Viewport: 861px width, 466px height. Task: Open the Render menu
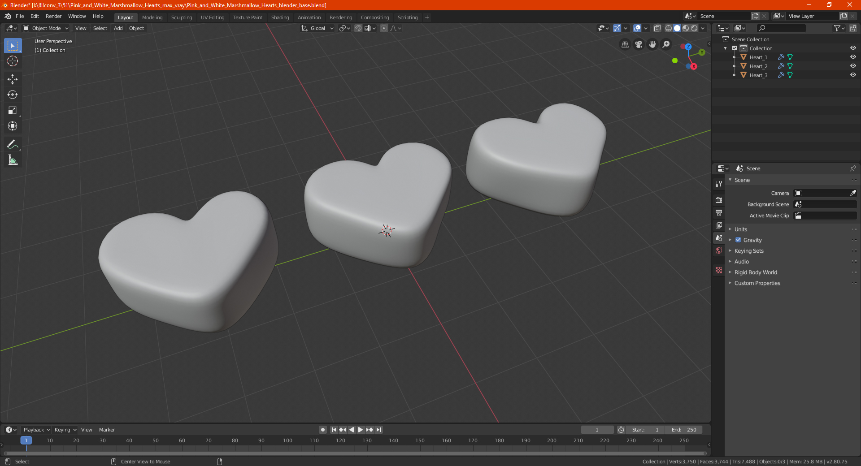point(53,16)
